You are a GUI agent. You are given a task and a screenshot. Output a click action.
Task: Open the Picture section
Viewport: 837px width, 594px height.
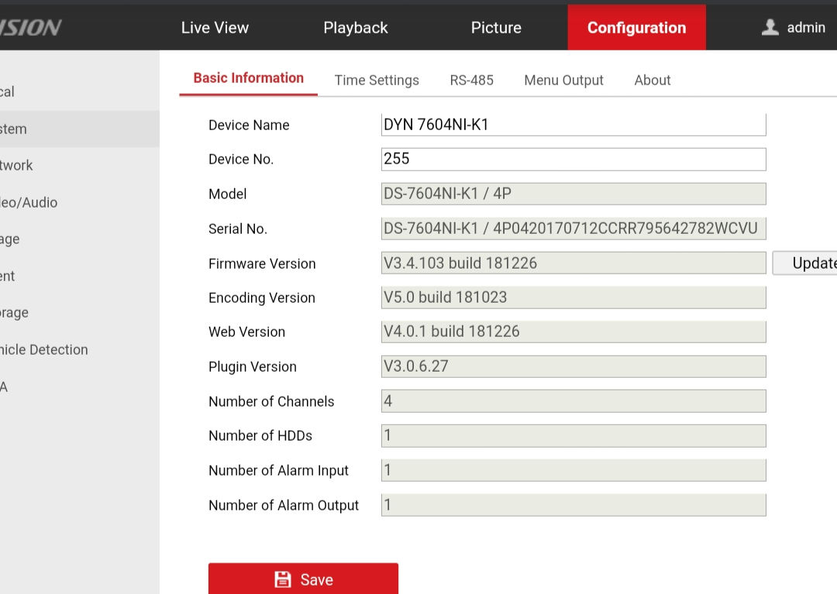tap(496, 28)
